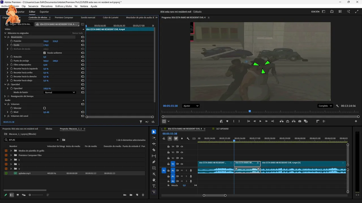
Task: Expand the Premiere Composer Files bin
Action: coord(11,155)
